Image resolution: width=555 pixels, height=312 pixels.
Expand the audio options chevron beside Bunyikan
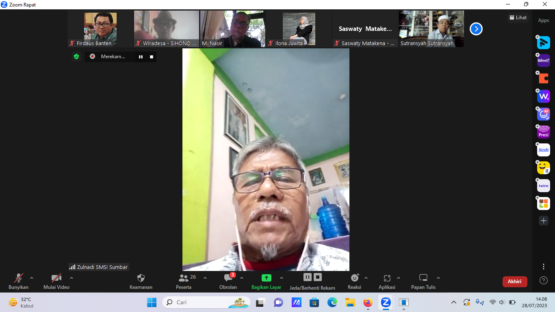[32, 278]
